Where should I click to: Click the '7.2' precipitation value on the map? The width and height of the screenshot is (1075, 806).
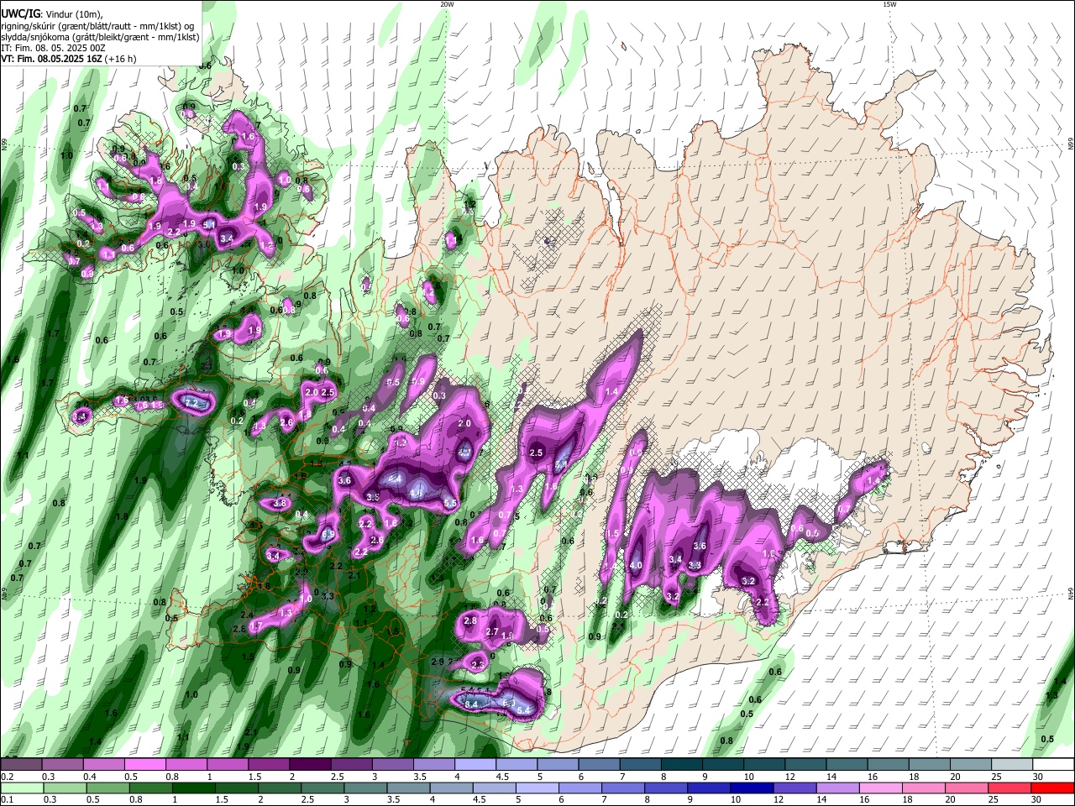click(x=191, y=403)
